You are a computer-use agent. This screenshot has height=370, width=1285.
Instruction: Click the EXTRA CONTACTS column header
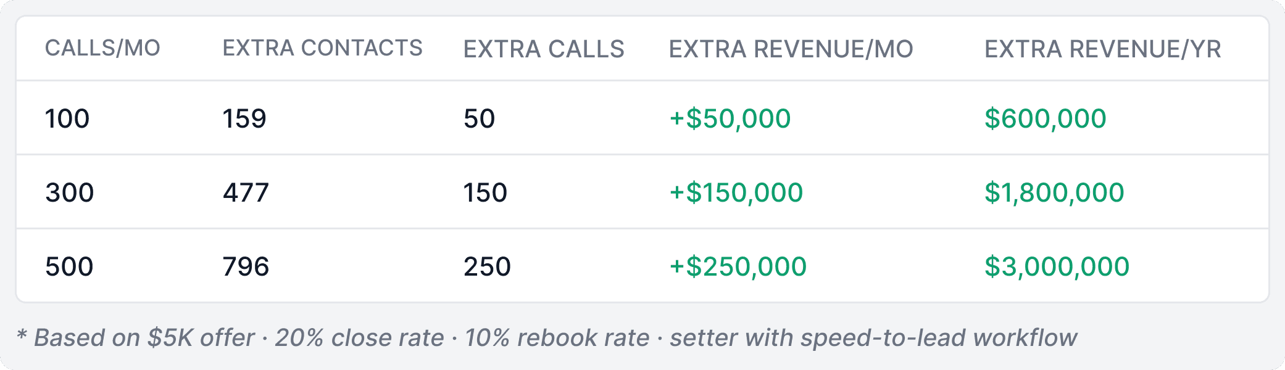pyautogui.click(x=323, y=48)
